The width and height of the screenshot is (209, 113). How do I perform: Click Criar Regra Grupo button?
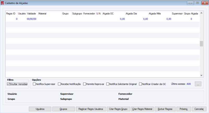click(118, 109)
